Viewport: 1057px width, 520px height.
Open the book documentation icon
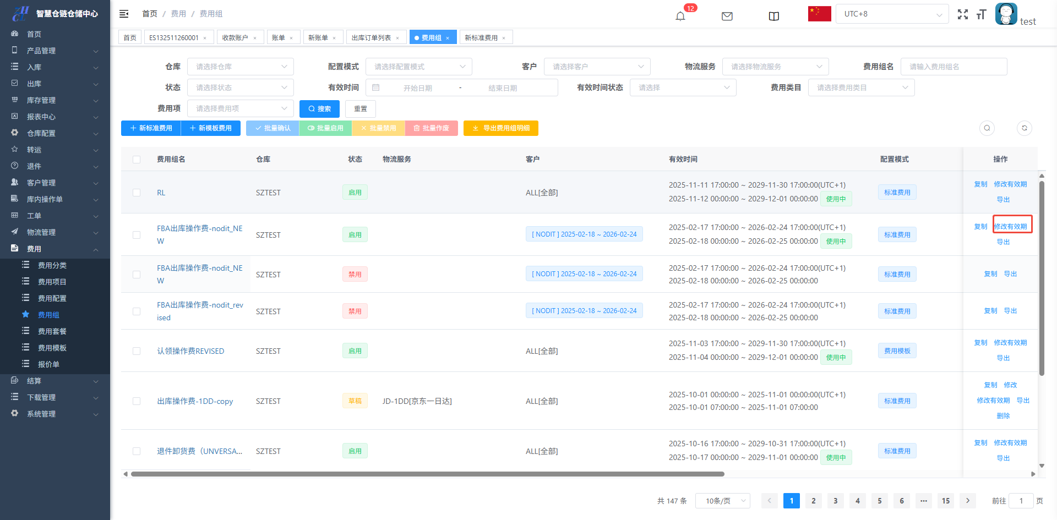(x=773, y=16)
